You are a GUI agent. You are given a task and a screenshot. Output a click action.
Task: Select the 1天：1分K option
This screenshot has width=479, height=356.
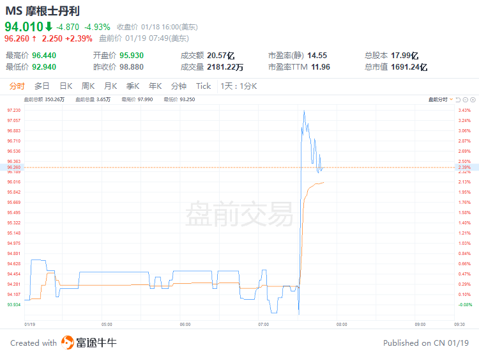pos(239,86)
